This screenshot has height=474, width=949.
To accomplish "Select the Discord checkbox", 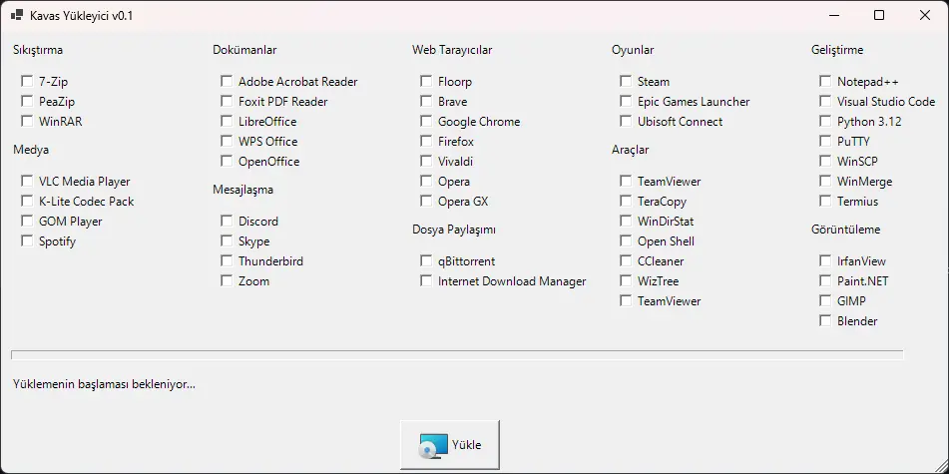I will (x=227, y=221).
